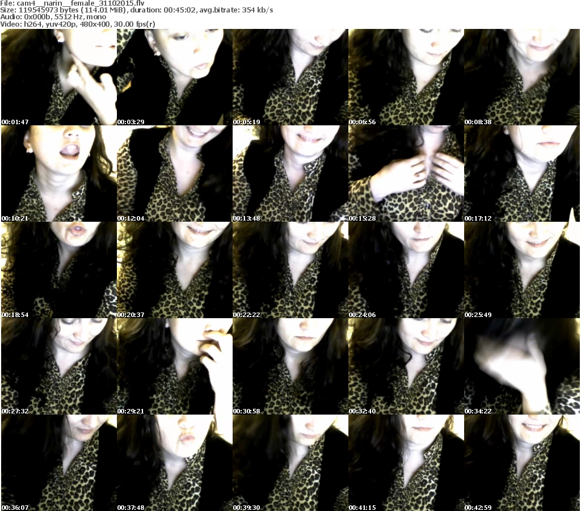This screenshot has width=581, height=511.
Task: Click the Video codec info line
Action: pyautogui.click(x=77, y=24)
